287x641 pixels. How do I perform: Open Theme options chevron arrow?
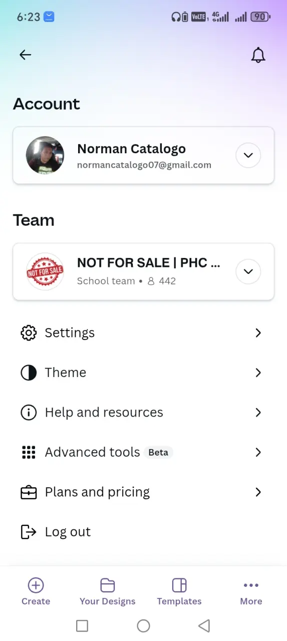(x=258, y=373)
